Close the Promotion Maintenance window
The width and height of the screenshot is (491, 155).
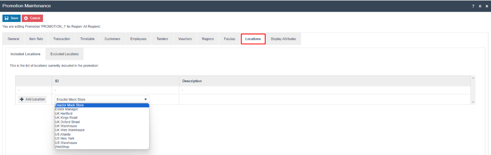pyautogui.click(x=487, y=6)
